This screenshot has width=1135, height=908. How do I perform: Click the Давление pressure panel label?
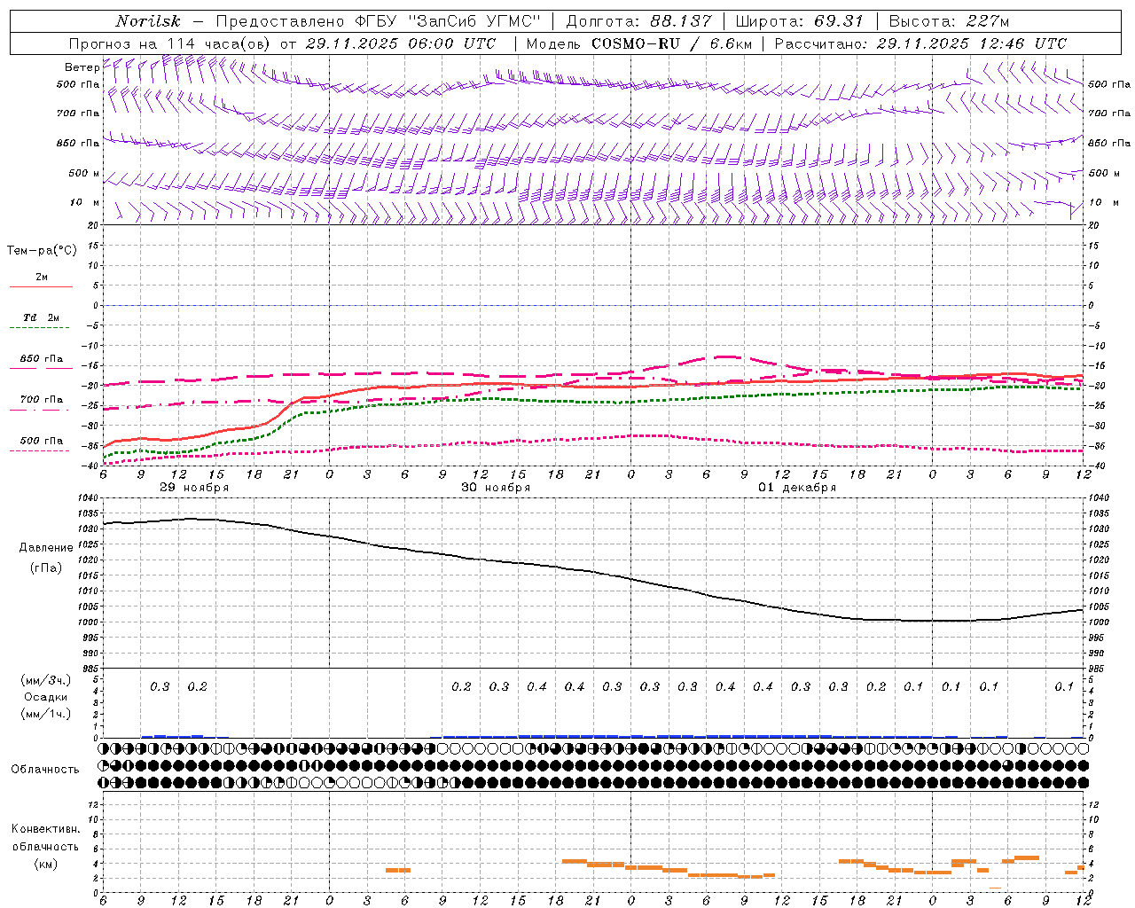pyautogui.click(x=46, y=548)
